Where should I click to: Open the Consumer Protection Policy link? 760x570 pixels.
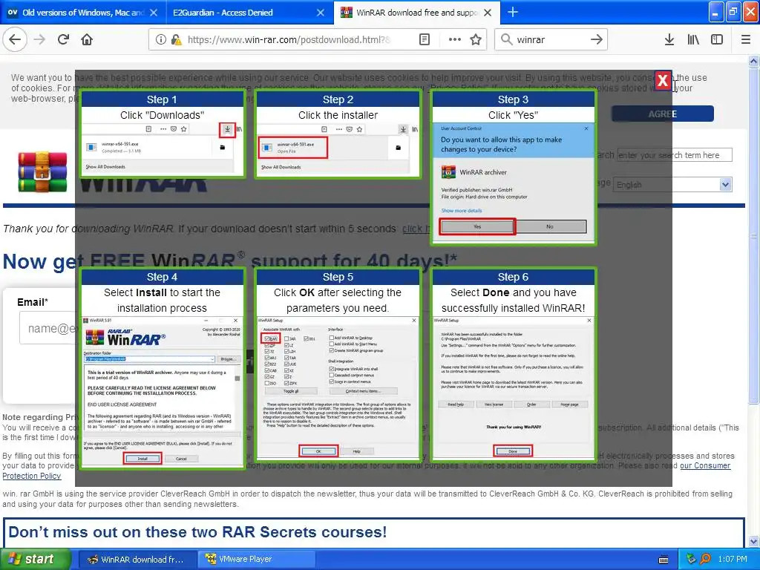pyautogui.click(x=705, y=465)
